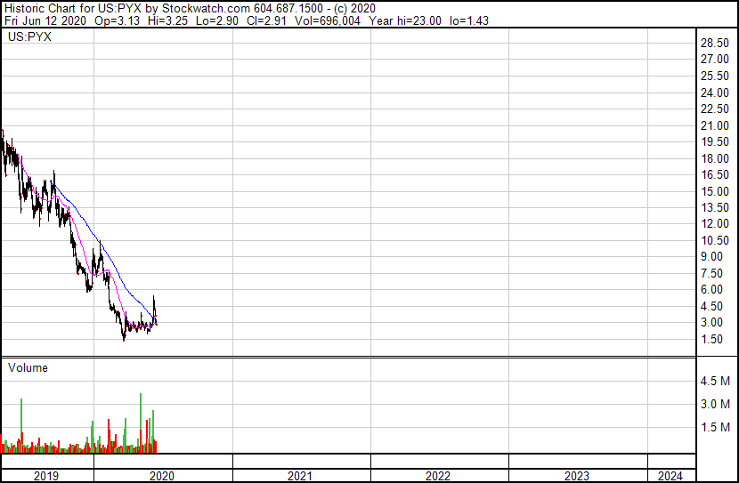
Task: Click the Fri Jun 12 2020 date text
Action: 45,20
